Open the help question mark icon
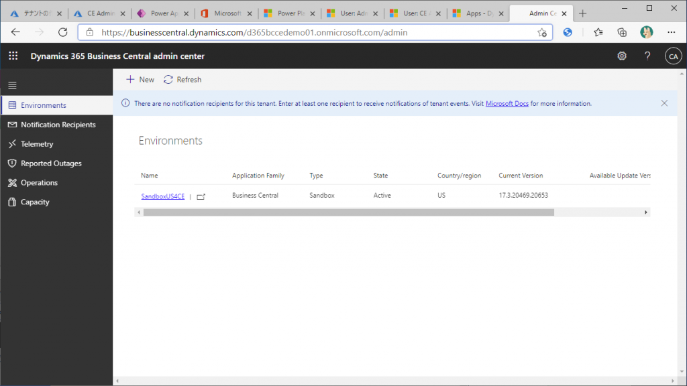The height and width of the screenshot is (386, 687). pos(647,56)
